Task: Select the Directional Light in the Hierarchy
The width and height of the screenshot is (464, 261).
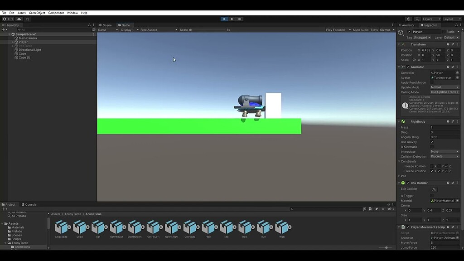Action: click(x=28, y=49)
